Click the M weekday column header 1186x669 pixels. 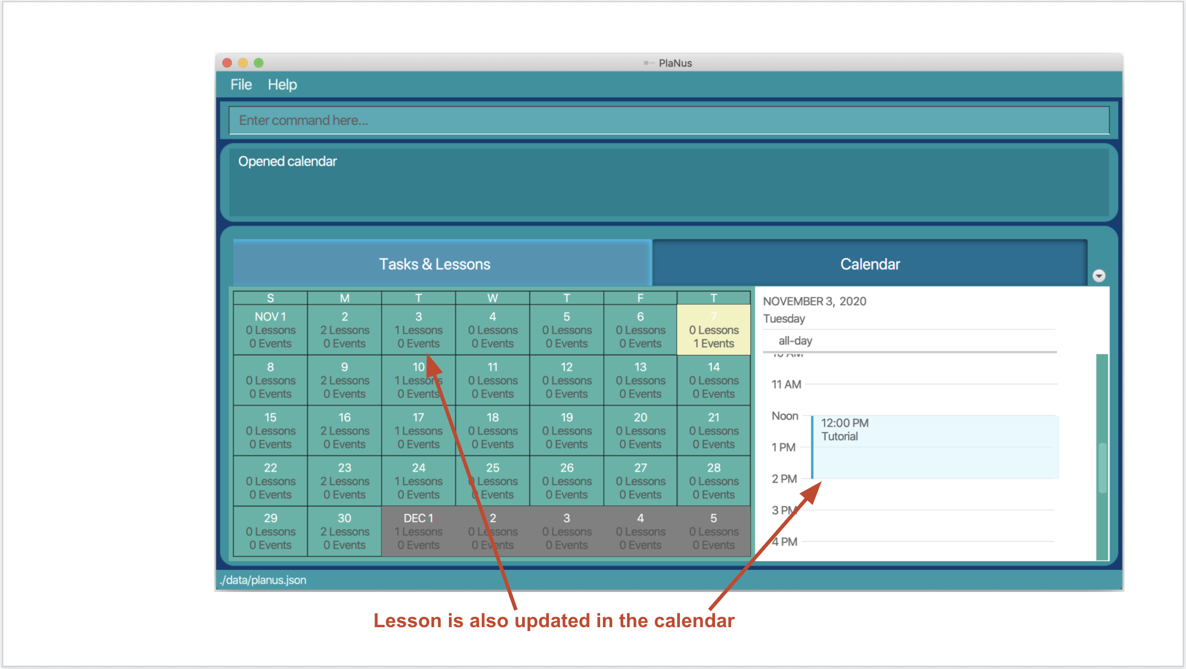(344, 298)
